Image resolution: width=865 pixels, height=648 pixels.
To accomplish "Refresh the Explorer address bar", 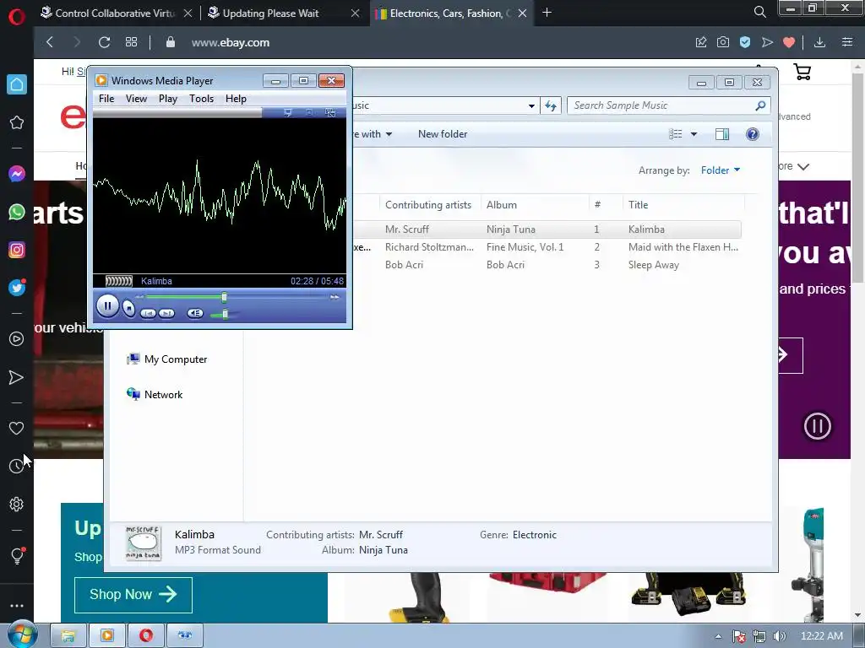I will click(x=551, y=105).
